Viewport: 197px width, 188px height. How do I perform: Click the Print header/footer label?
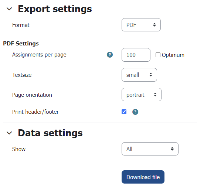tap(35, 112)
